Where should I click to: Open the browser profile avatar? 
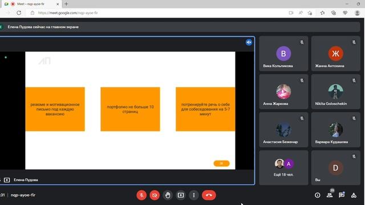358,13
